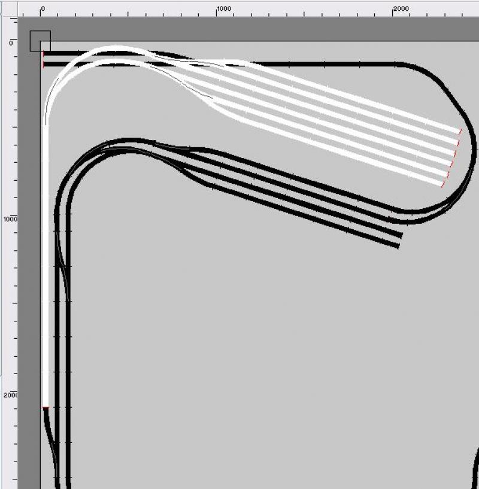Click the 1000 label on the horizontal ruler
Screen dimensions: 479x489
pyautogui.click(x=224, y=9)
